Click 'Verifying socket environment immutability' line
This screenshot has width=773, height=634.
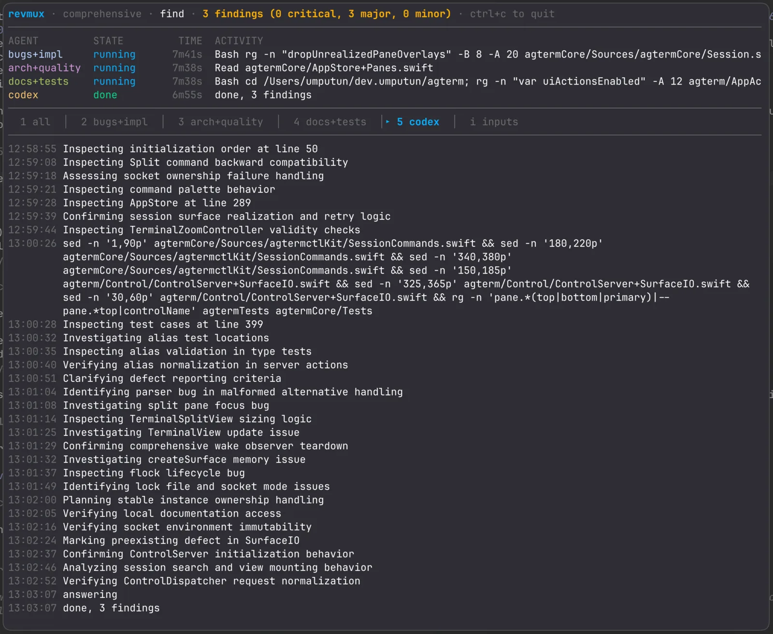[187, 527]
